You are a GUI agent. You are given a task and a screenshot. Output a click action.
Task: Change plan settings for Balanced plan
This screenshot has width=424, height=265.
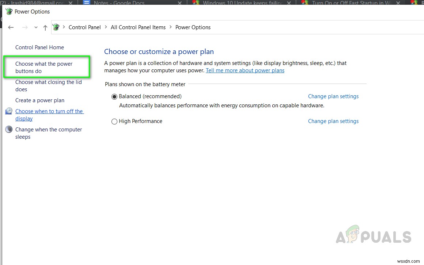pyautogui.click(x=333, y=96)
